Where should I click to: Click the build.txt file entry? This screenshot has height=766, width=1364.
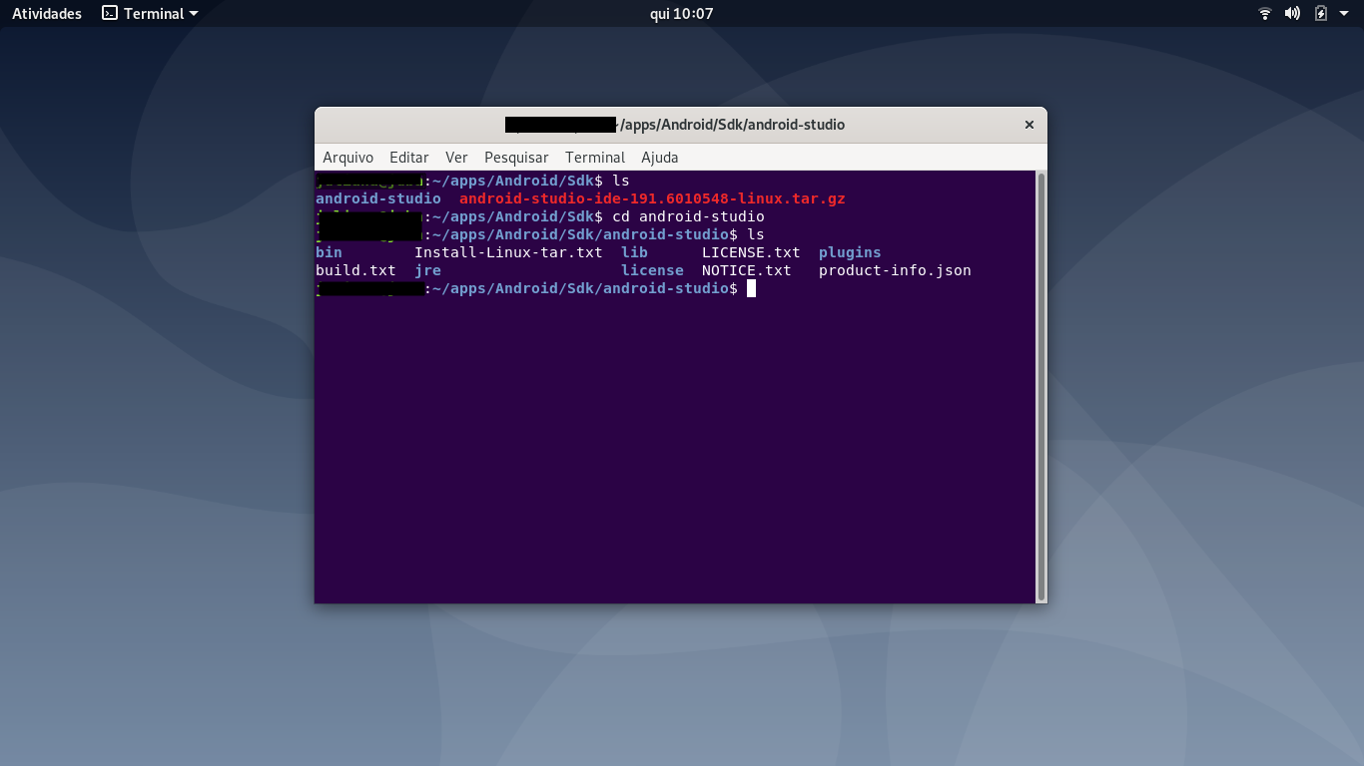pyautogui.click(x=355, y=270)
